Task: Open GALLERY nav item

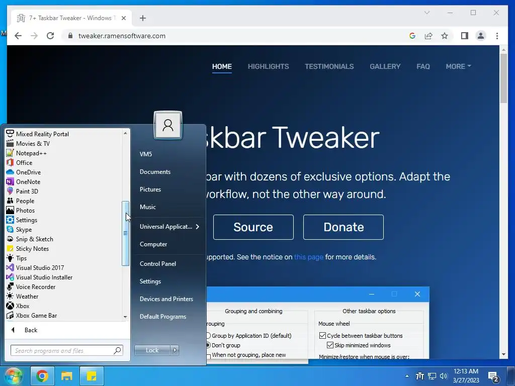Action: [x=385, y=66]
